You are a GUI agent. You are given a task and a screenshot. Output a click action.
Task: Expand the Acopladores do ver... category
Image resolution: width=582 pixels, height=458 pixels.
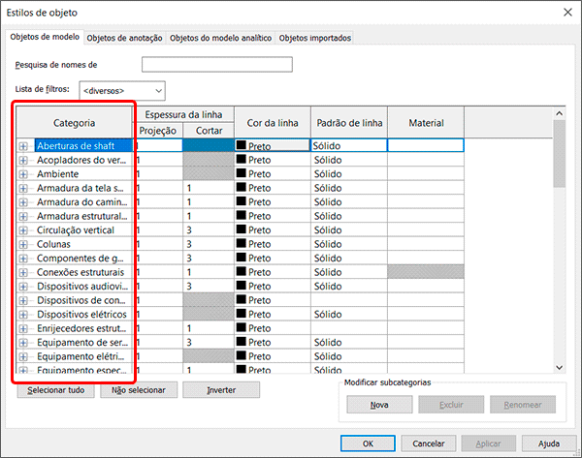point(23,161)
